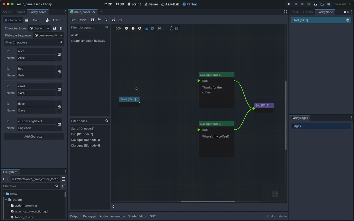The width and height of the screenshot is (354, 221).
Task: Open the Forward+ renderer dropdown
Action: [342, 4]
